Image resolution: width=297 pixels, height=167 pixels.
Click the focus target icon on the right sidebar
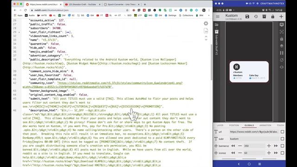point(282,32)
